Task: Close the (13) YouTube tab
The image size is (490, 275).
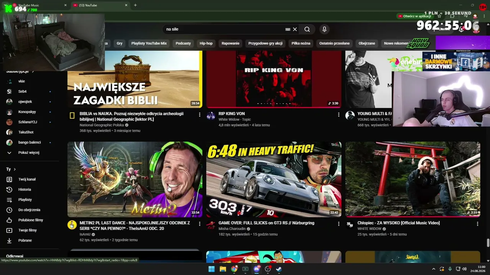Action: point(126,5)
